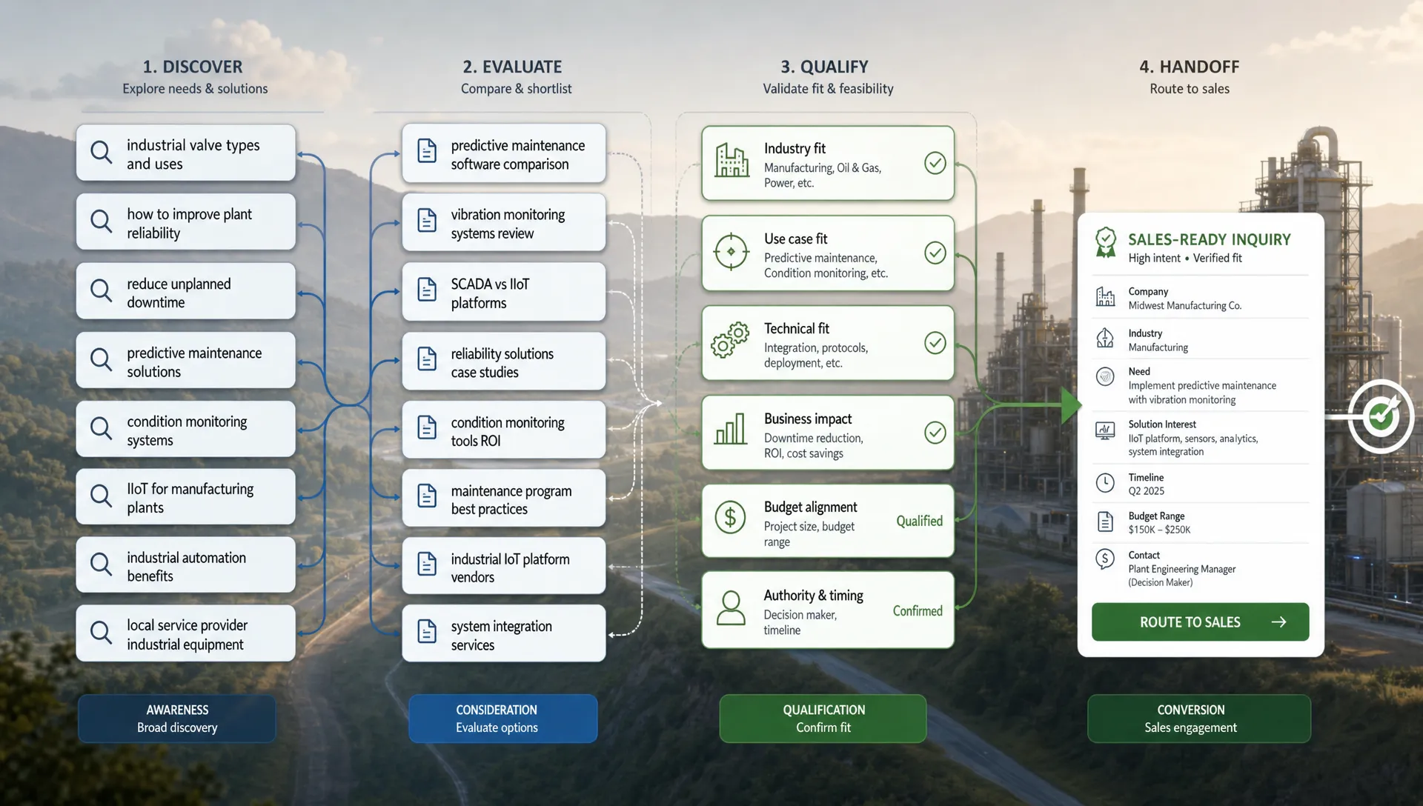1423x806 pixels.
Task: Click 'Route to sales' subtitle under Handoff
Action: (1190, 89)
